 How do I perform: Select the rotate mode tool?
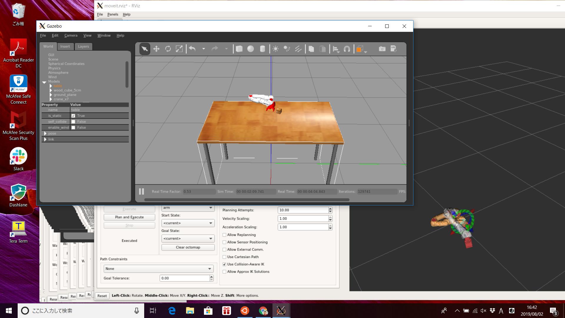point(168,49)
